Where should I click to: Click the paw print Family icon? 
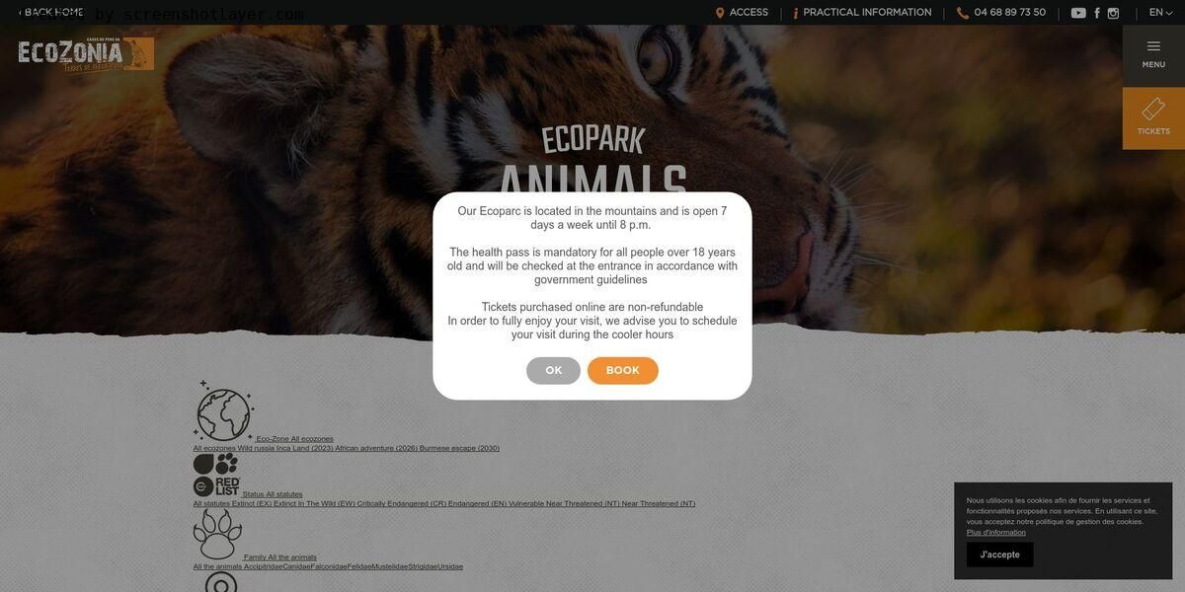tap(217, 535)
